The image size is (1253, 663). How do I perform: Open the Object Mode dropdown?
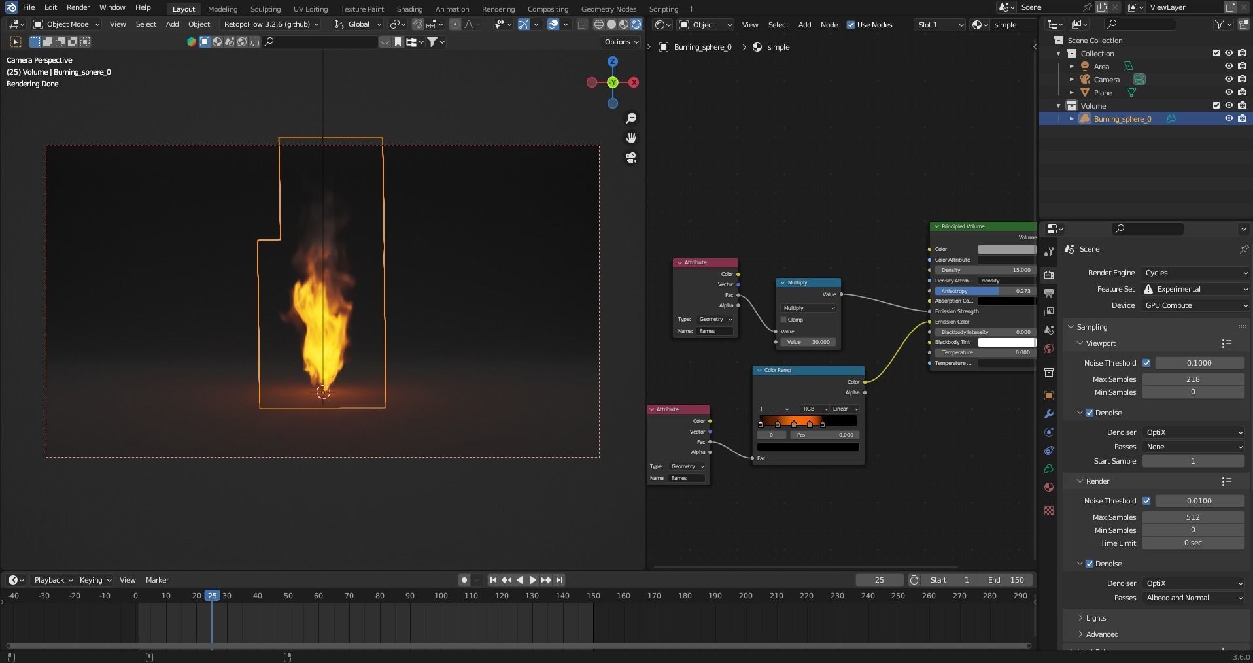67,24
